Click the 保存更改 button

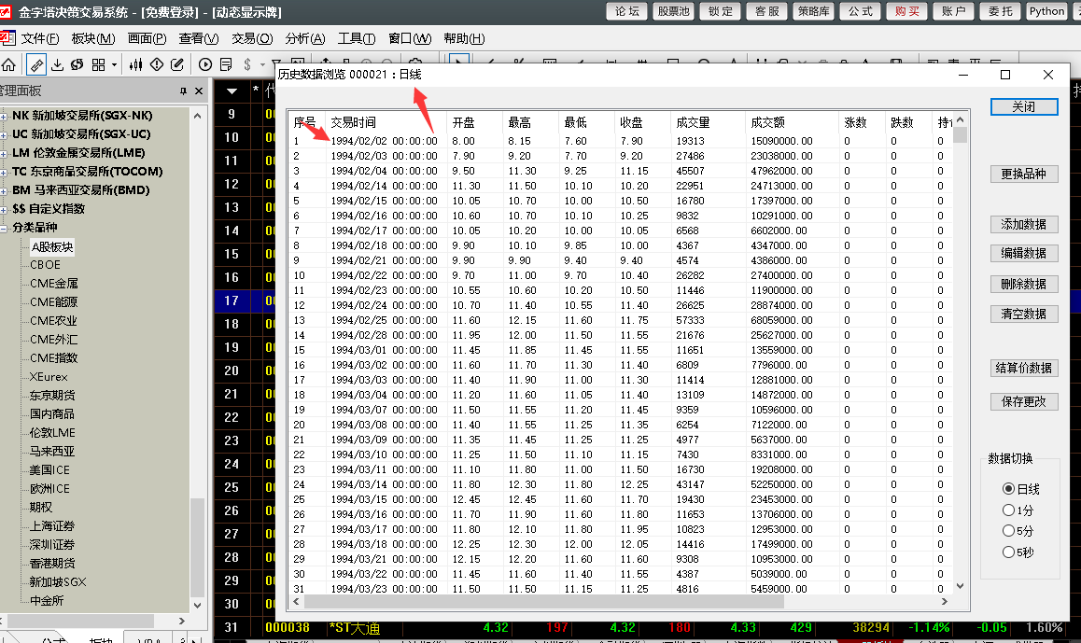pos(1024,401)
